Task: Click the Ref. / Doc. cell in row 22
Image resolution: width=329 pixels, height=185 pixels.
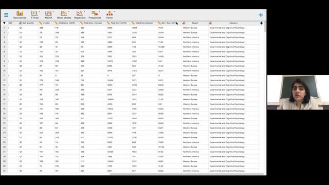Action: (x=169, y=128)
